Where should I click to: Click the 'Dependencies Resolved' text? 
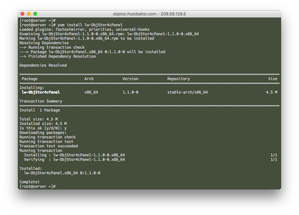pos(43,65)
